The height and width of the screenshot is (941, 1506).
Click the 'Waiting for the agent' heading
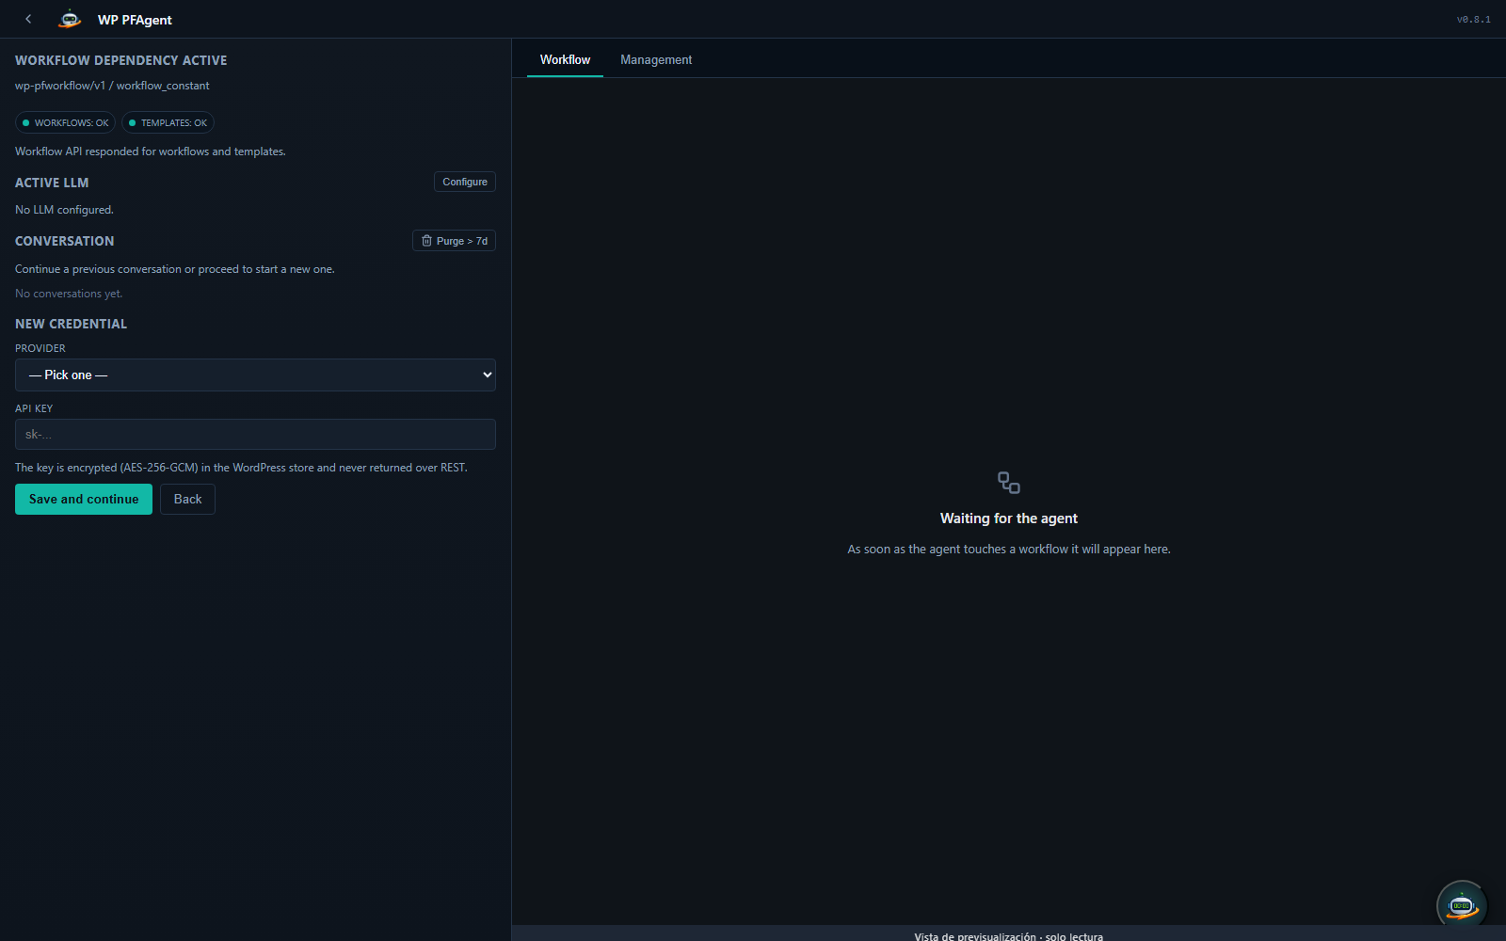[x=1009, y=518]
